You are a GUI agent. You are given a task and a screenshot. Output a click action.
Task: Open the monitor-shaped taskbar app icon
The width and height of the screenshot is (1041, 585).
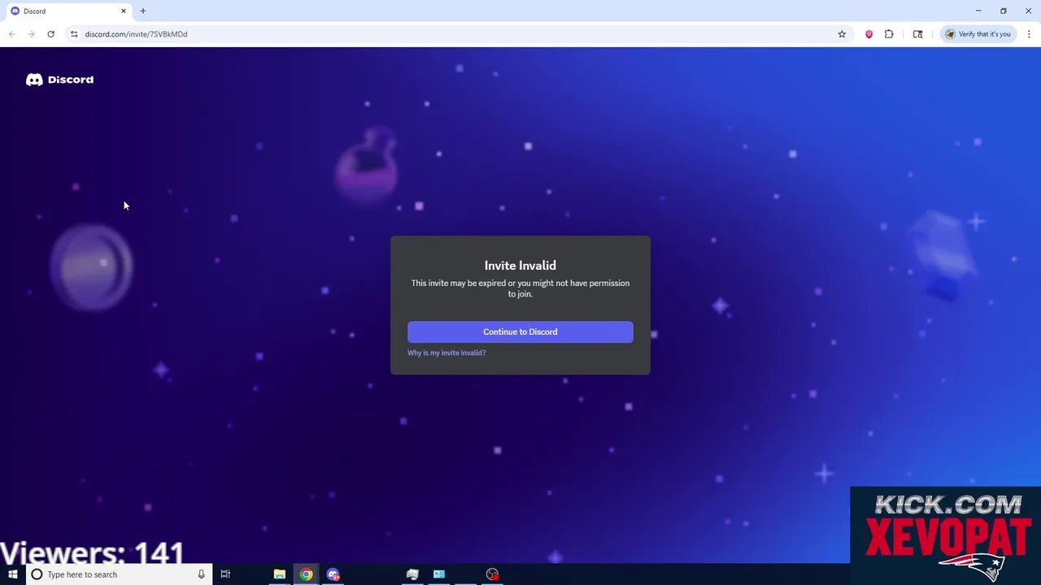coord(412,574)
